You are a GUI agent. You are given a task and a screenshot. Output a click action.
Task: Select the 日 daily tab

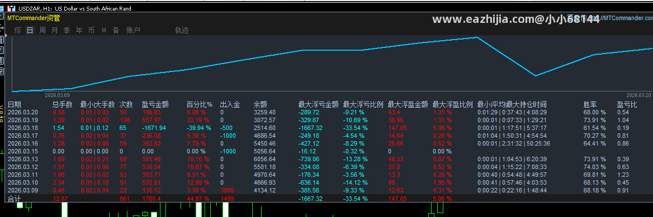coord(30,30)
